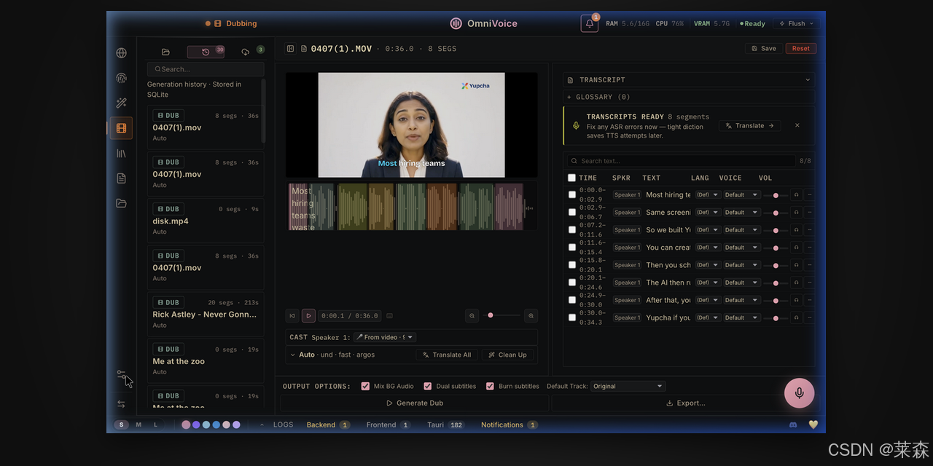The image size is (933, 466).
Task: Open the settings sliders sidebar icon
Action: [x=121, y=374]
